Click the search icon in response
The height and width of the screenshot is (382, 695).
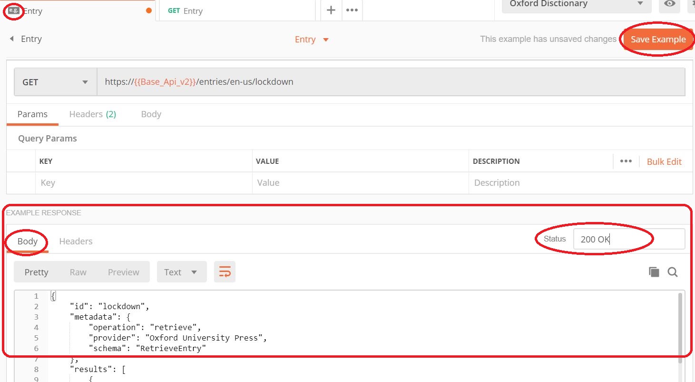click(673, 272)
